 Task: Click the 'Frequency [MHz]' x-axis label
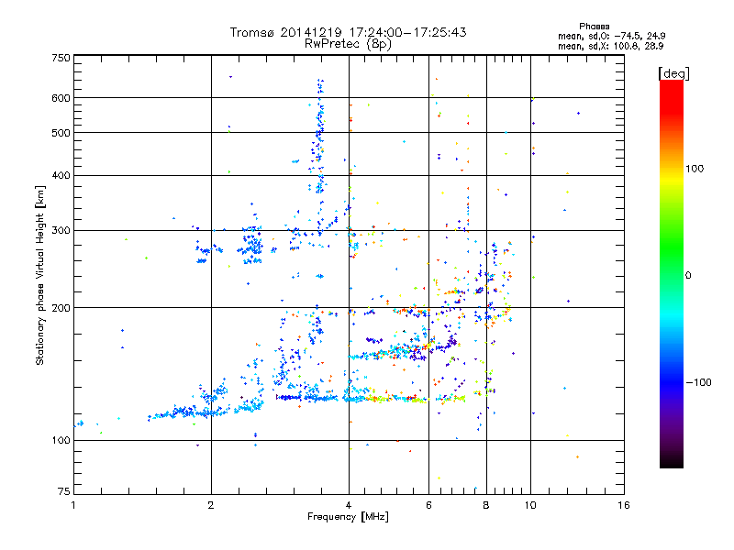click(348, 517)
